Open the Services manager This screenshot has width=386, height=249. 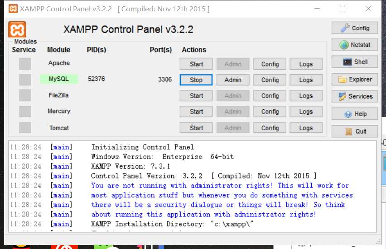click(354, 96)
